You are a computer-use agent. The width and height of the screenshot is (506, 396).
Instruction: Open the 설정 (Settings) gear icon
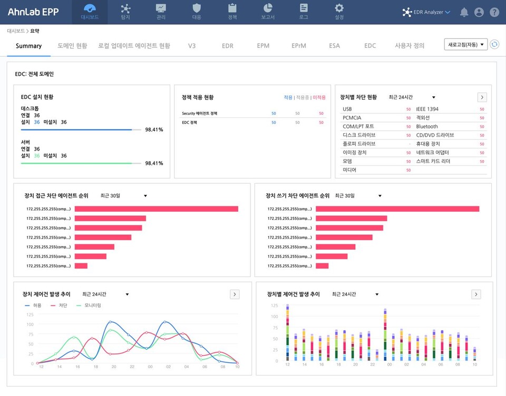coord(338,12)
